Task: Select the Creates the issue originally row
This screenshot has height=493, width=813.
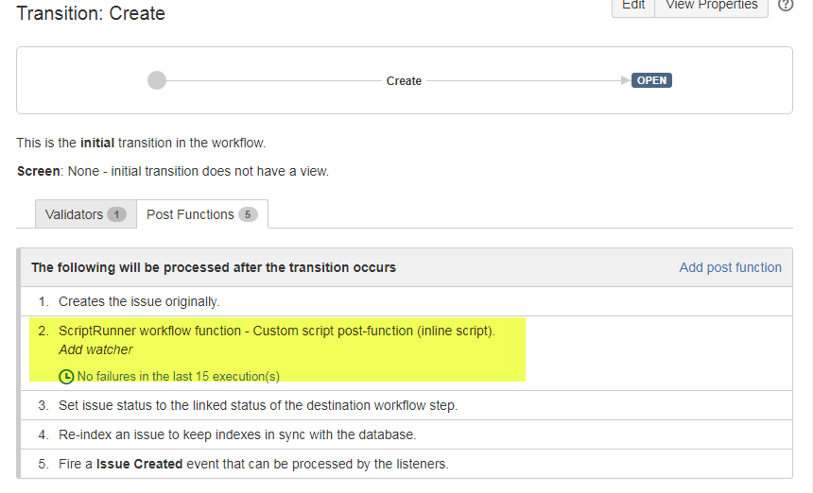Action: coord(139,301)
